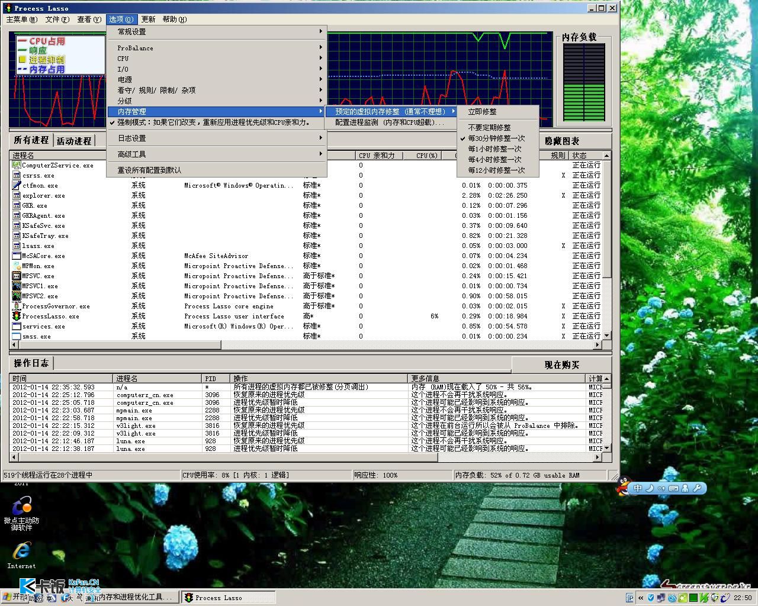Click the explorer.exe row icon
The height and width of the screenshot is (606, 758).
17,195
